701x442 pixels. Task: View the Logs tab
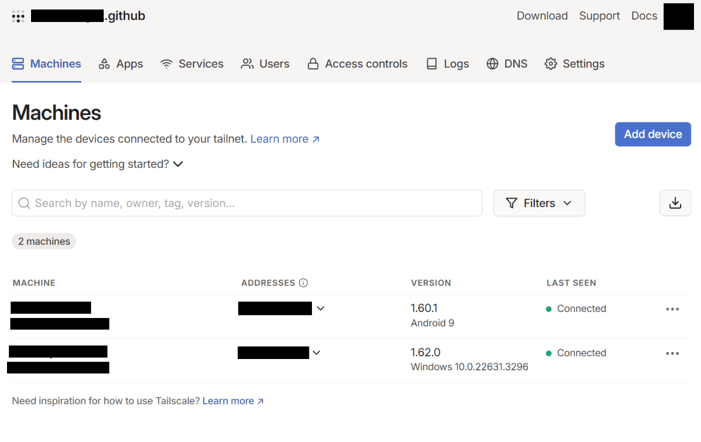click(x=448, y=63)
